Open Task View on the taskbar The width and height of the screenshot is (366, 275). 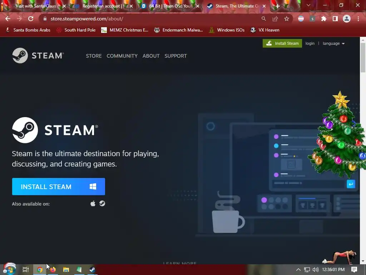(26, 270)
